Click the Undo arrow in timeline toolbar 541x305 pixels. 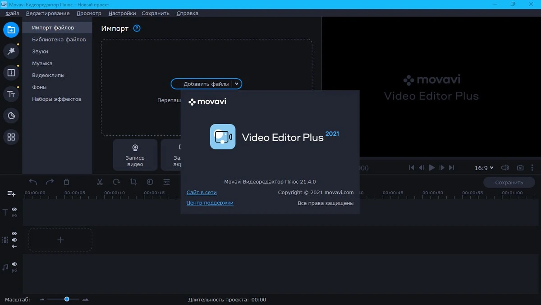33,182
